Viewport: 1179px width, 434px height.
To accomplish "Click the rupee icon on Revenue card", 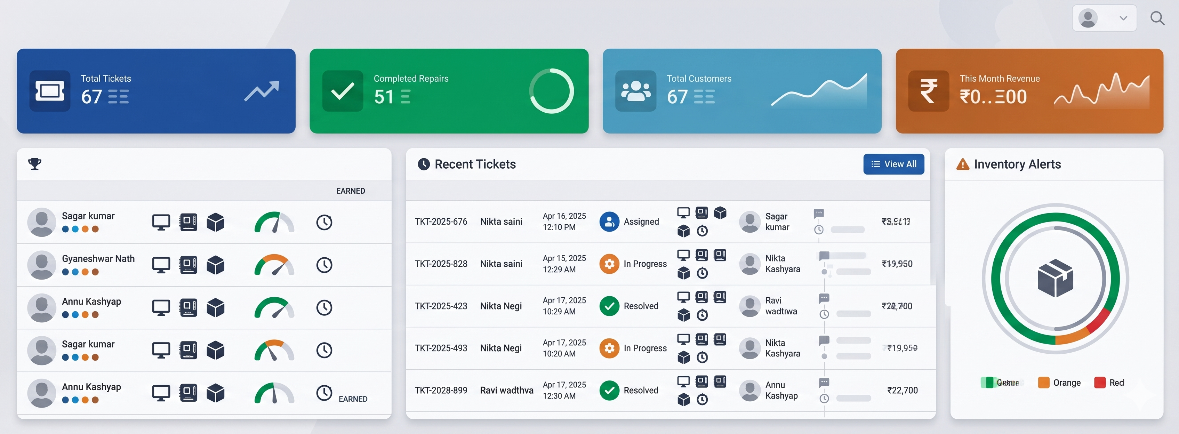I will pos(929,91).
